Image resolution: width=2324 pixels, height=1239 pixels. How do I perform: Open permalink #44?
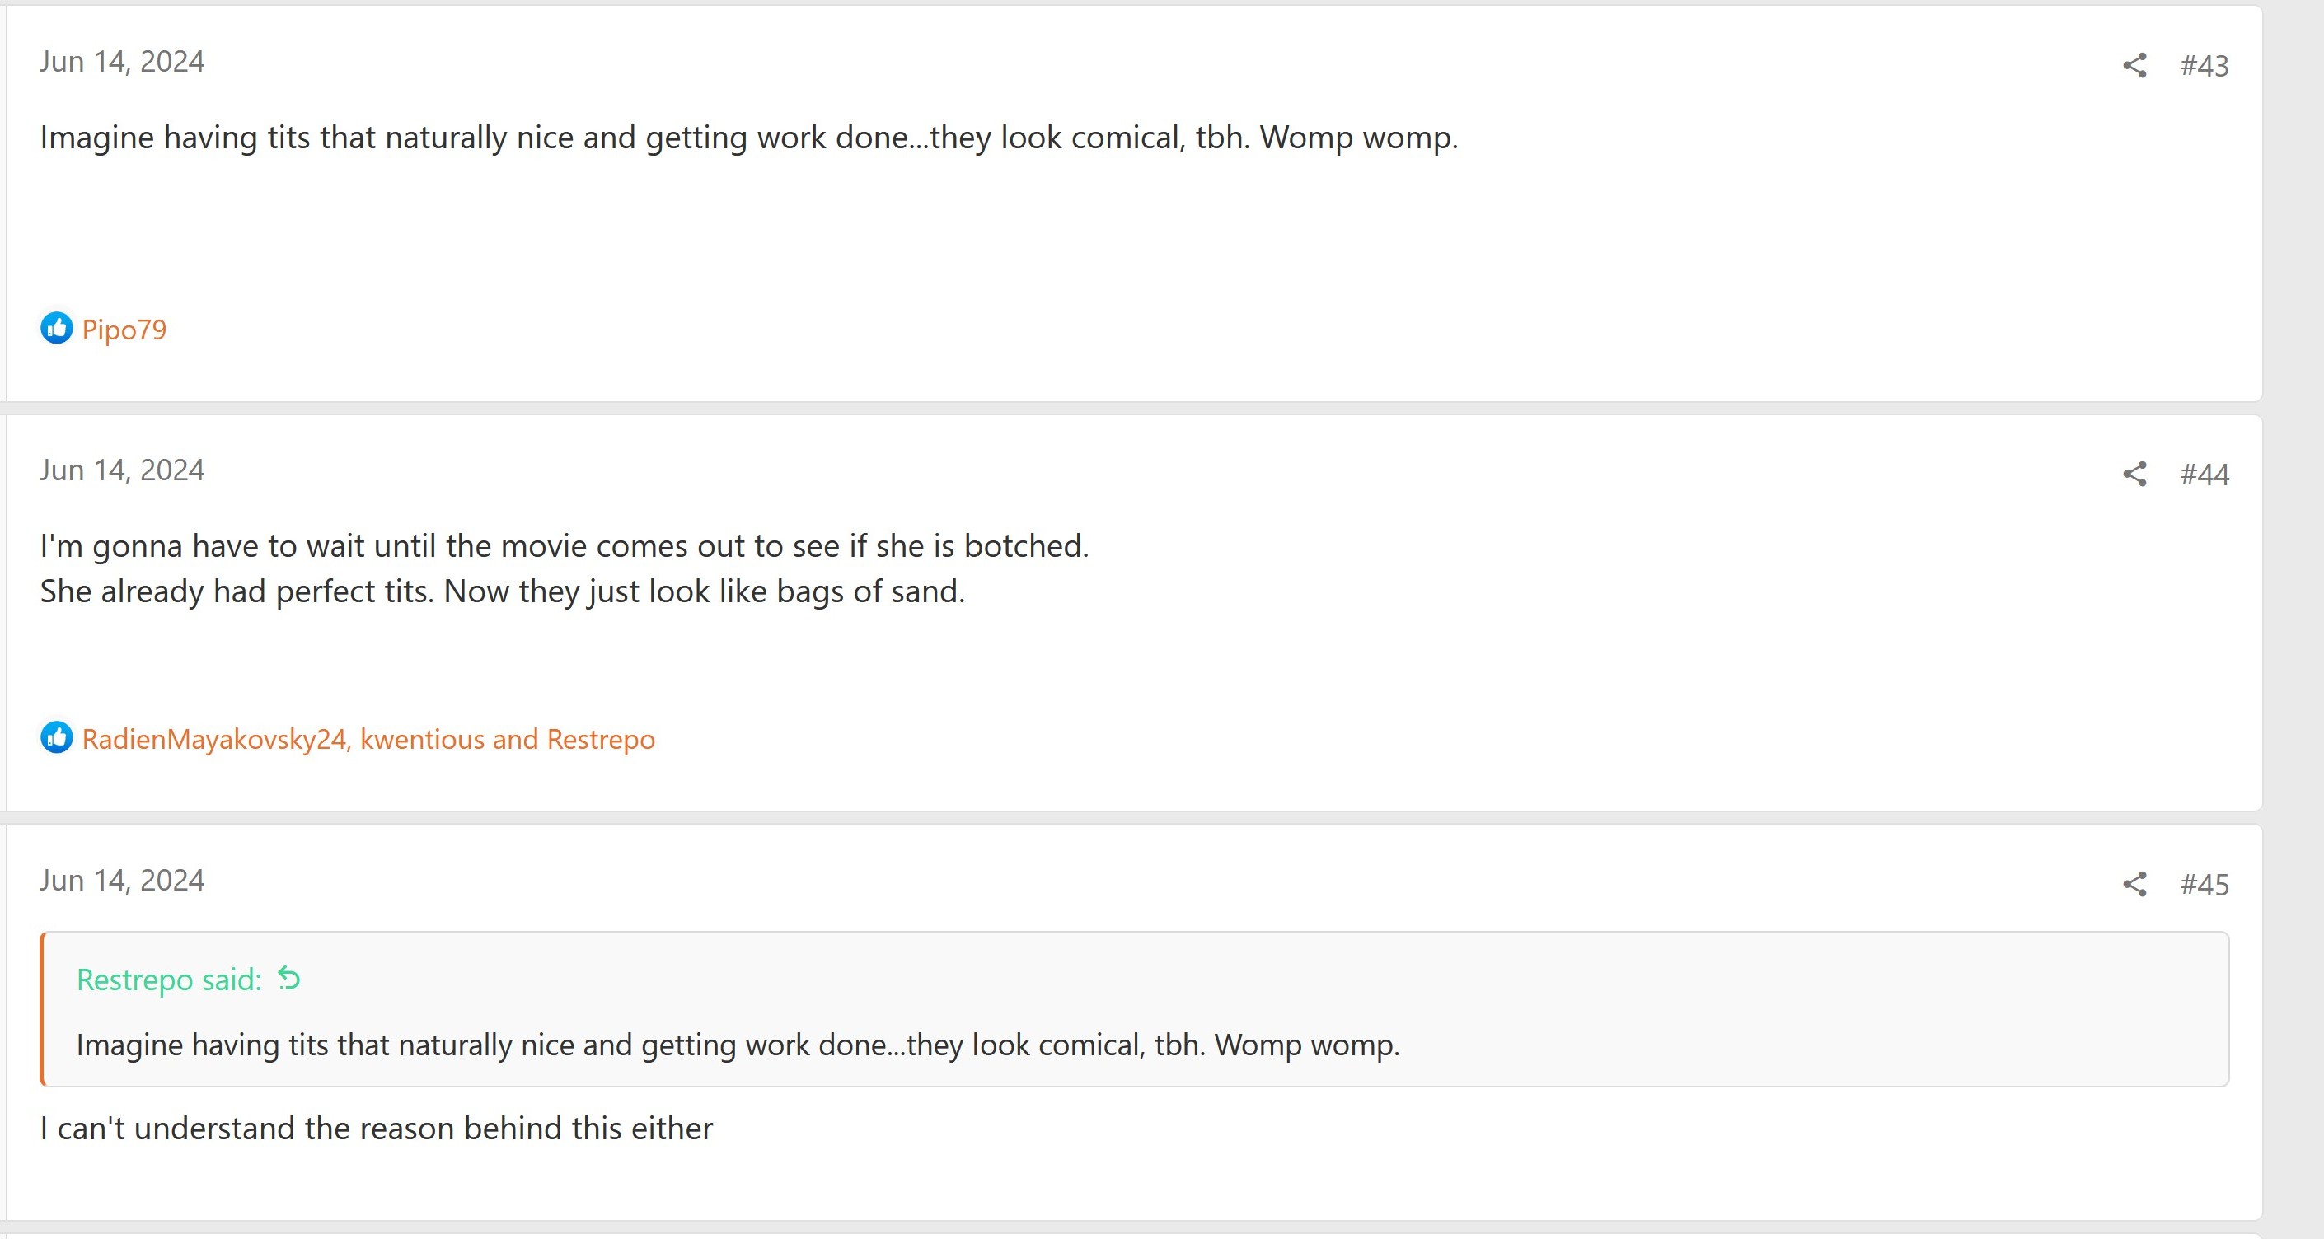2204,475
